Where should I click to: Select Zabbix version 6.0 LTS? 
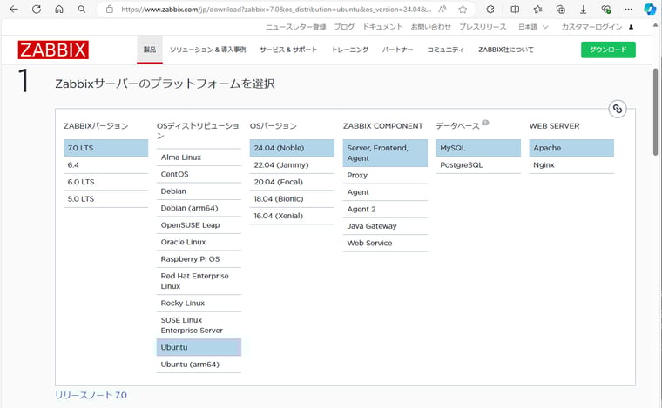tap(106, 182)
